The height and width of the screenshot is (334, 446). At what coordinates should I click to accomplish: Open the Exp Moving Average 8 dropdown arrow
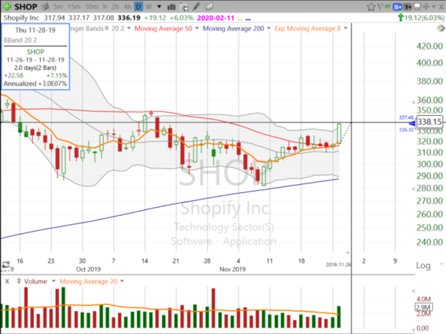(346, 28)
